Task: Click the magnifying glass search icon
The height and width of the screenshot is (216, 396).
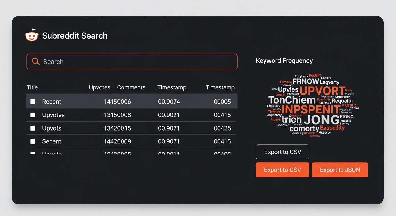Action: pyautogui.click(x=35, y=61)
